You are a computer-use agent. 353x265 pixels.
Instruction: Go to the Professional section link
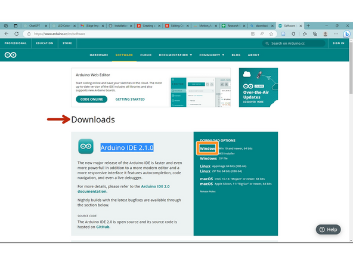pyautogui.click(x=16, y=43)
